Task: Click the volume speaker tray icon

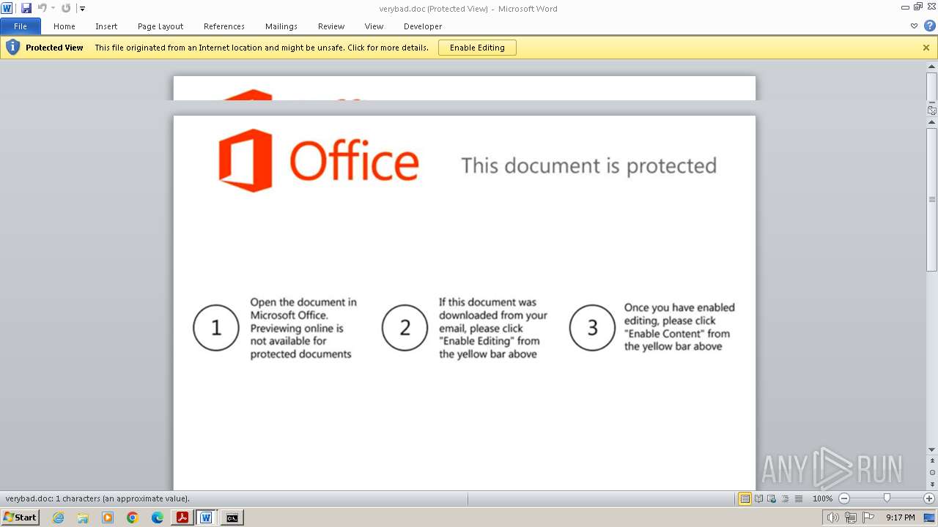Action: click(833, 517)
